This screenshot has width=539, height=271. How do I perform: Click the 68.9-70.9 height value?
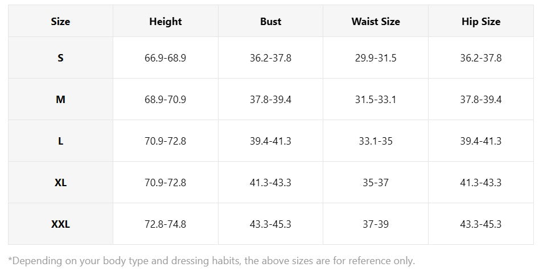(x=166, y=100)
